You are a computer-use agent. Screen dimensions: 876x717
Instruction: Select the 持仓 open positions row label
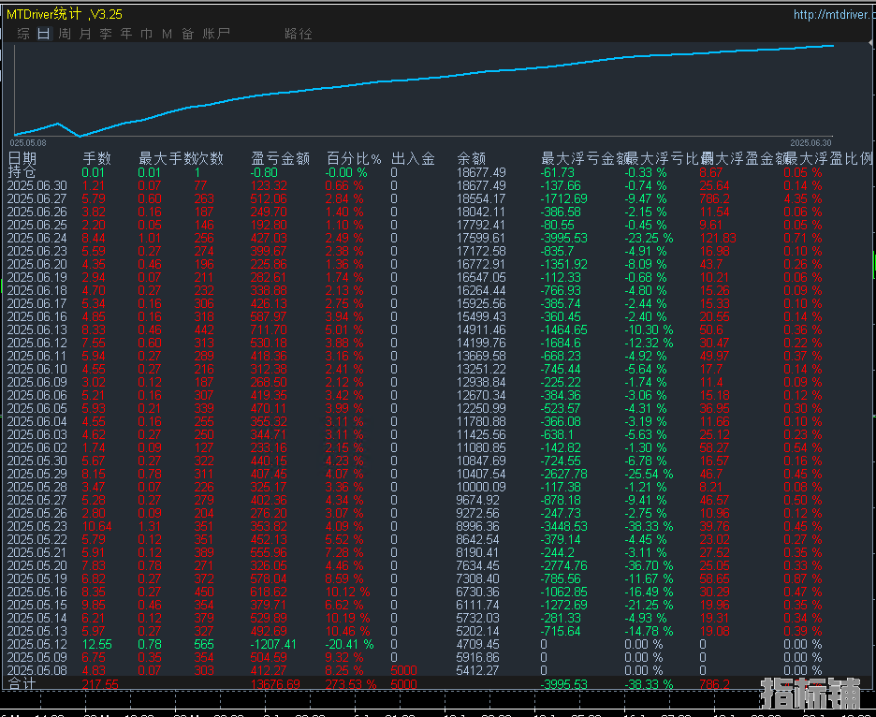(22, 172)
